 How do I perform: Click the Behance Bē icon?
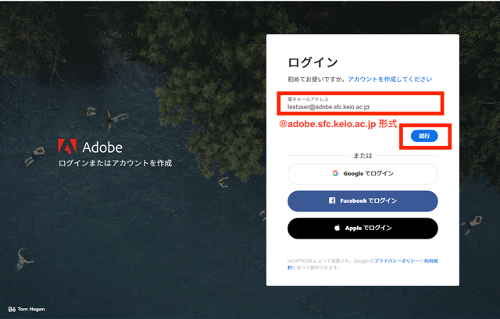[12, 309]
